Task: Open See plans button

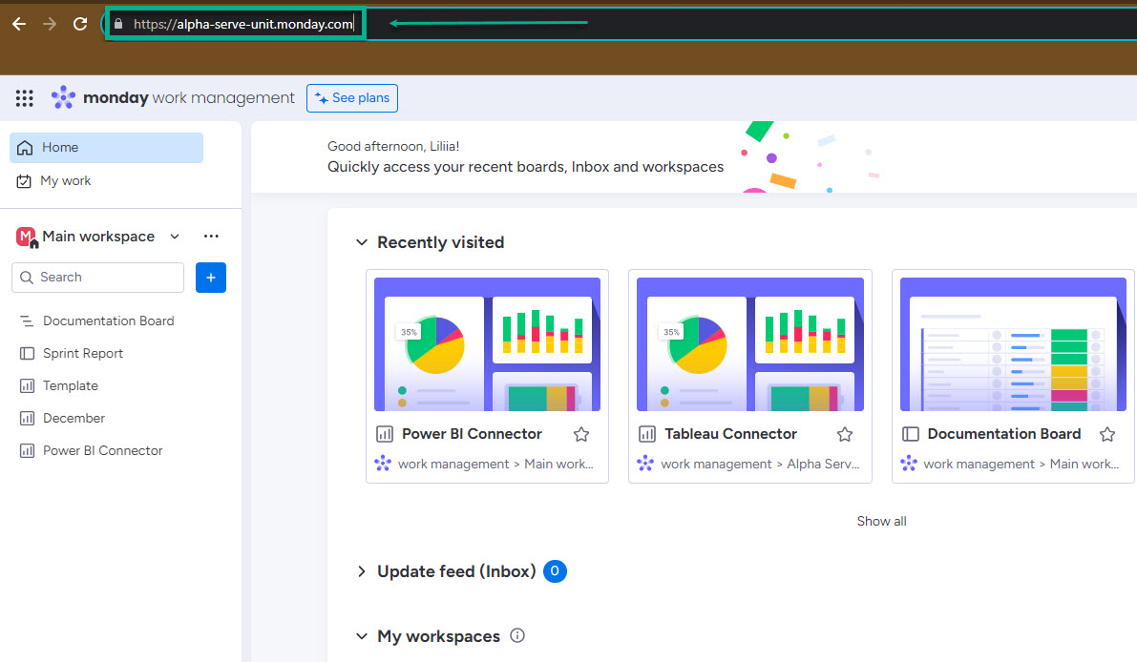Action: [351, 98]
